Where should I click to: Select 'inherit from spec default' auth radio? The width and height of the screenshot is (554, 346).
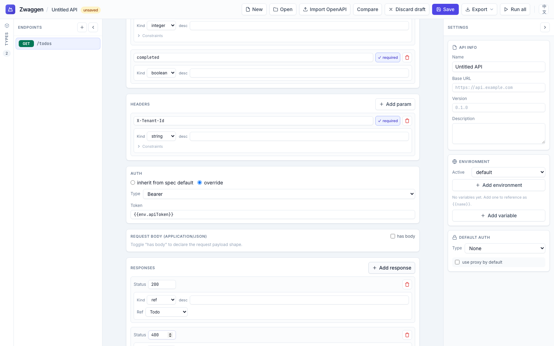(x=133, y=182)
